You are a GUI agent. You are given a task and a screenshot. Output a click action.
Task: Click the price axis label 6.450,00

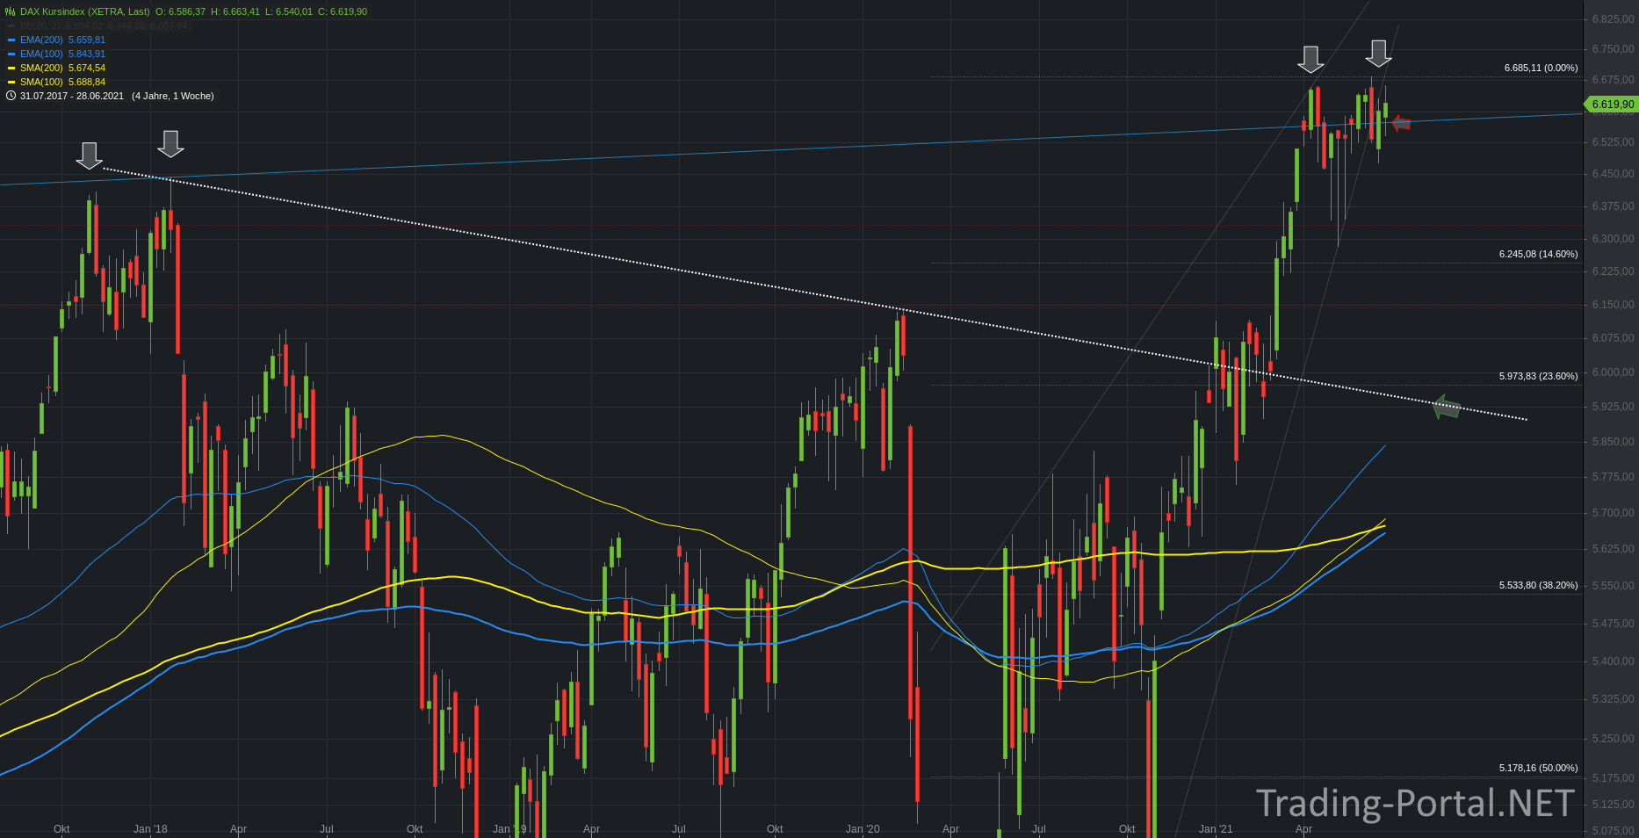(1614, 174)
